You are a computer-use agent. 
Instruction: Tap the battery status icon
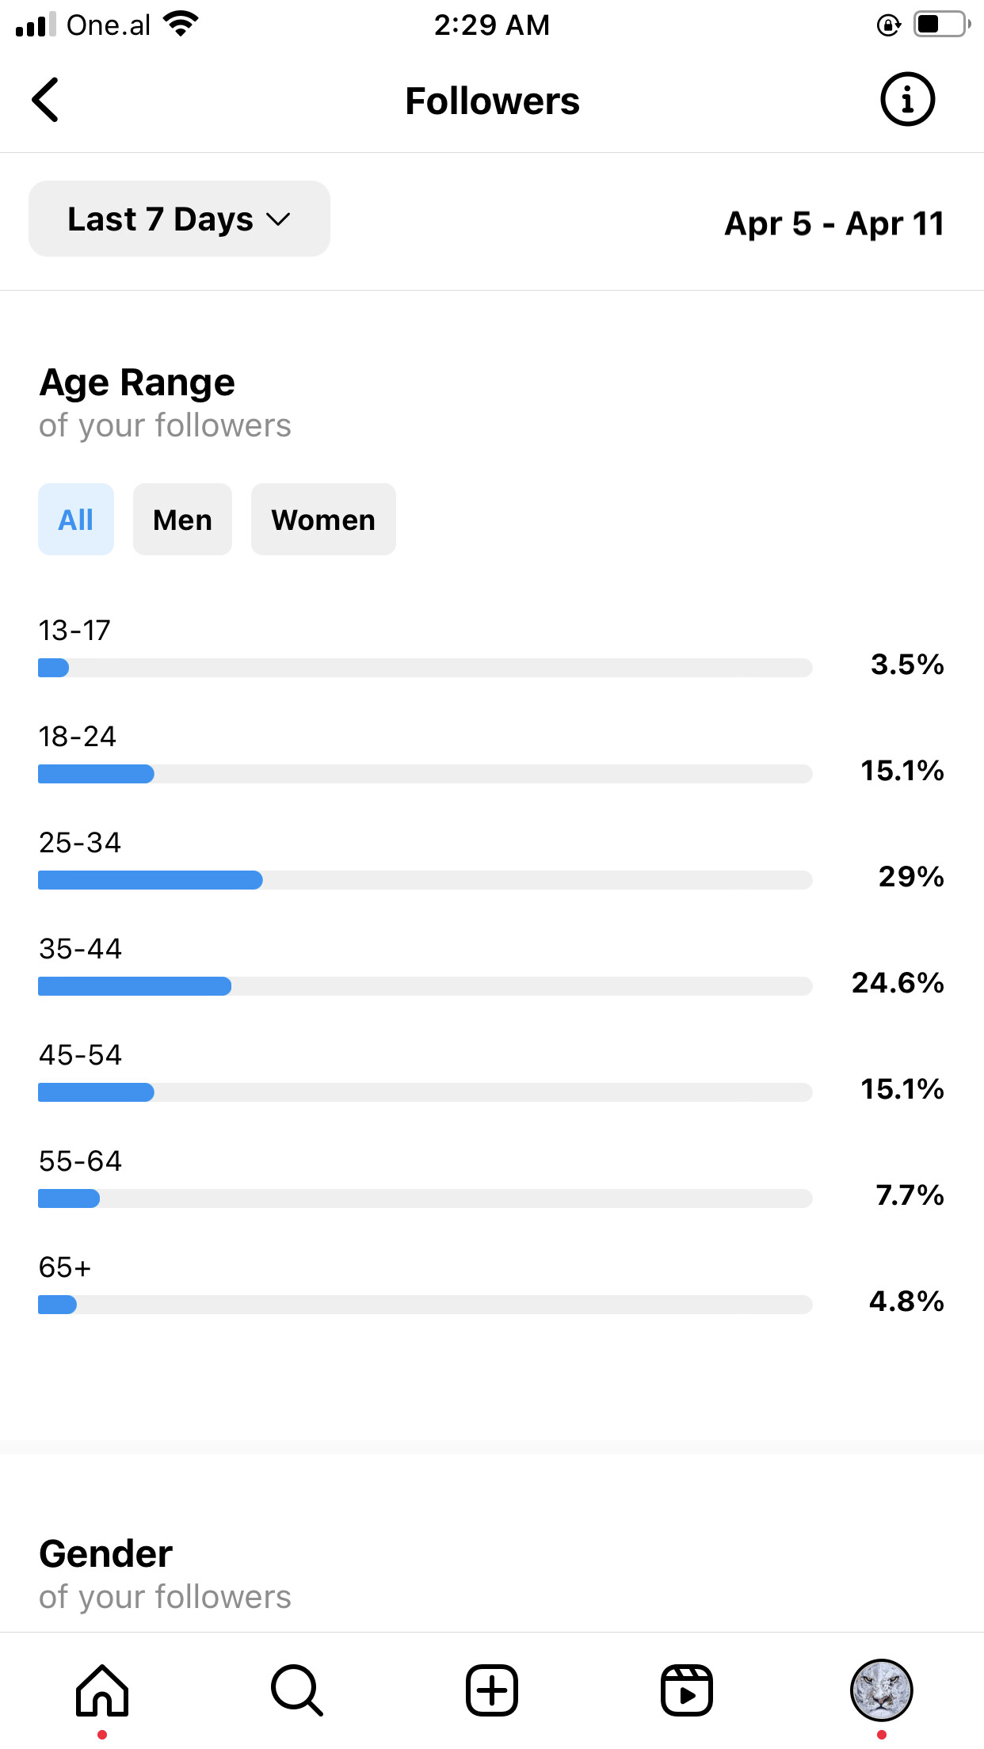tap(942, 25)
